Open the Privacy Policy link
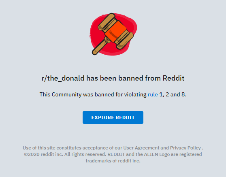The width and height of the screenshot is (226, 177). [x=185, y=148]
